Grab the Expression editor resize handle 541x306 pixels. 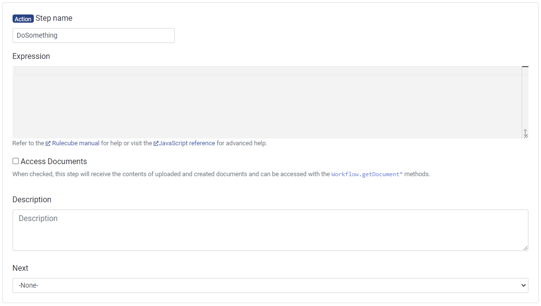pos(525,134)
